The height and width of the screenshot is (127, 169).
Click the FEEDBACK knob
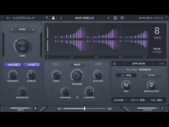pyautogui.click(x=13, y=75)
